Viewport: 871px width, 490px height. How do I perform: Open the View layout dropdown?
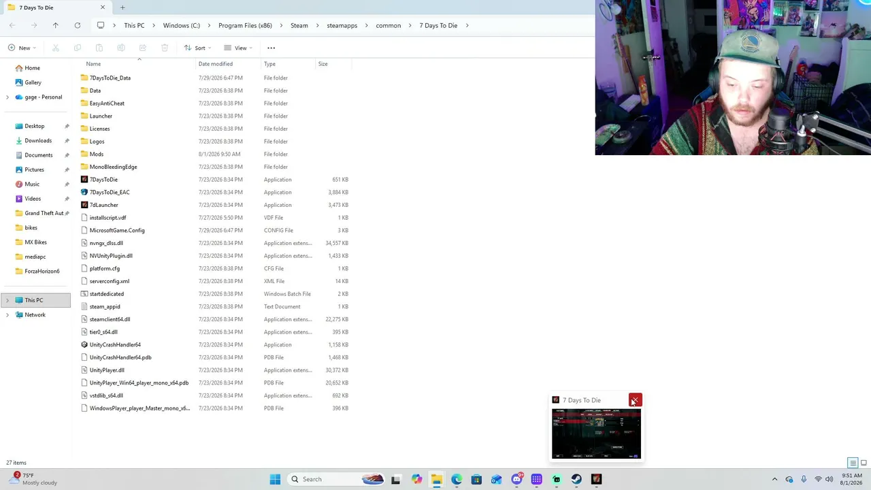[x=238, y=48]
